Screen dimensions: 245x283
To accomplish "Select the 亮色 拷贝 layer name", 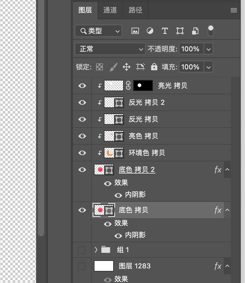I will point(143,136).
